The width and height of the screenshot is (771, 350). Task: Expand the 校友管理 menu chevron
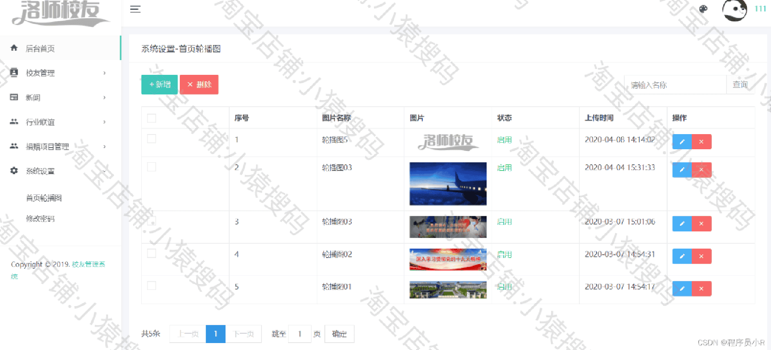(x=105, y=73)
